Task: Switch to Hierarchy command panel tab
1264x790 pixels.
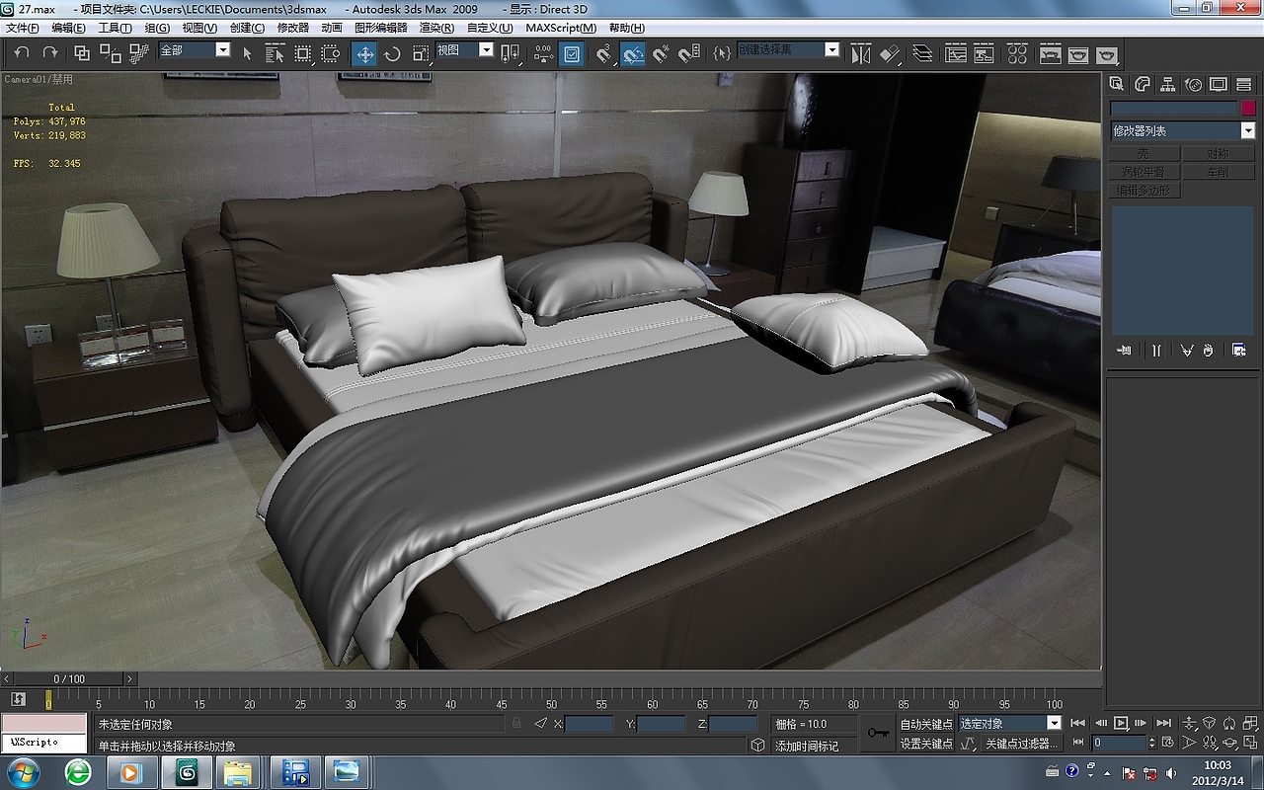Action: tap(1167, 84)
